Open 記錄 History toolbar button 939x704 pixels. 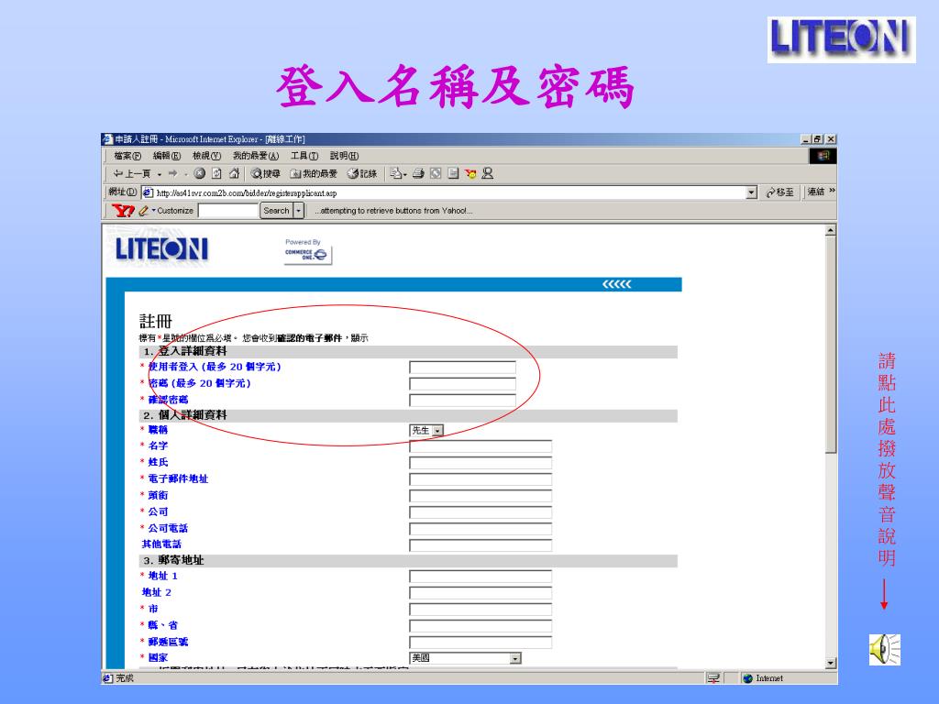click(362, 173)
